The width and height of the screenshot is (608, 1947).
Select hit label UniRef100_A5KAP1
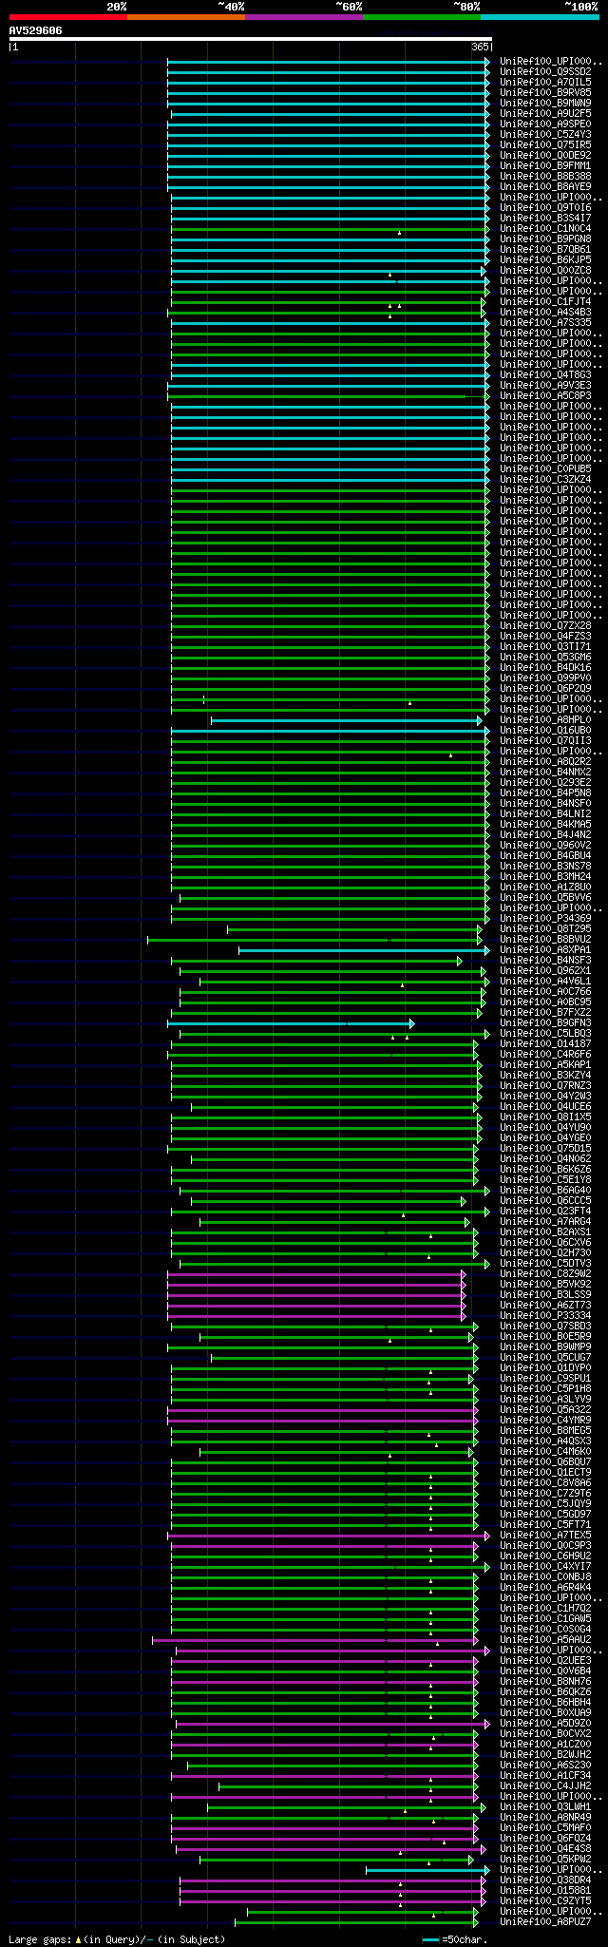(x=545, y=1064)
